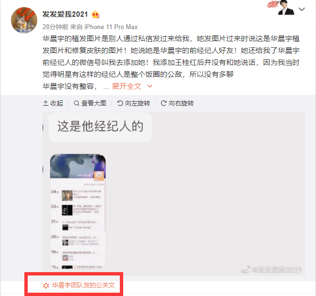Viewport: 316px width, 296px height.
Task: Rotate image right with 向右旋转
Action: pyautogui.click(x=177, y=103)
